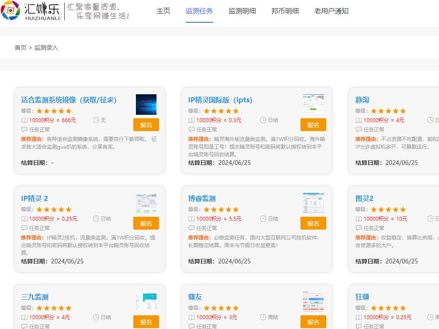Click 报名 for IP精灵 2

(x=146, y=223)
